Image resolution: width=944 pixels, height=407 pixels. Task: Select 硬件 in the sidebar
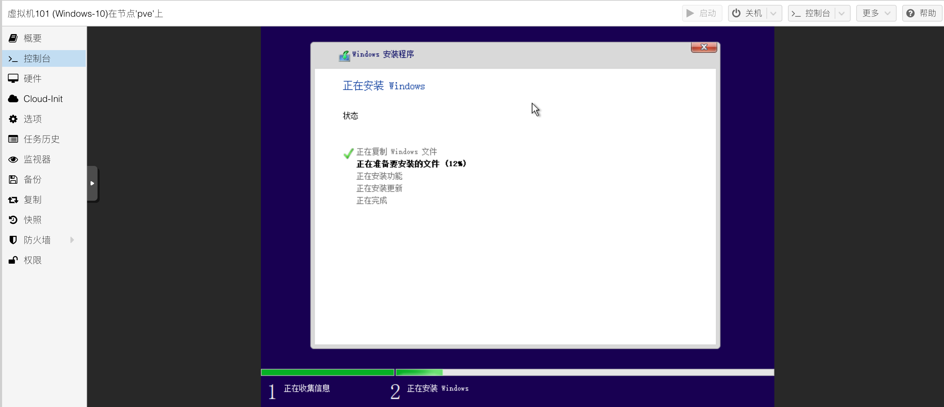pyautogui.click(x=44, y=78)
